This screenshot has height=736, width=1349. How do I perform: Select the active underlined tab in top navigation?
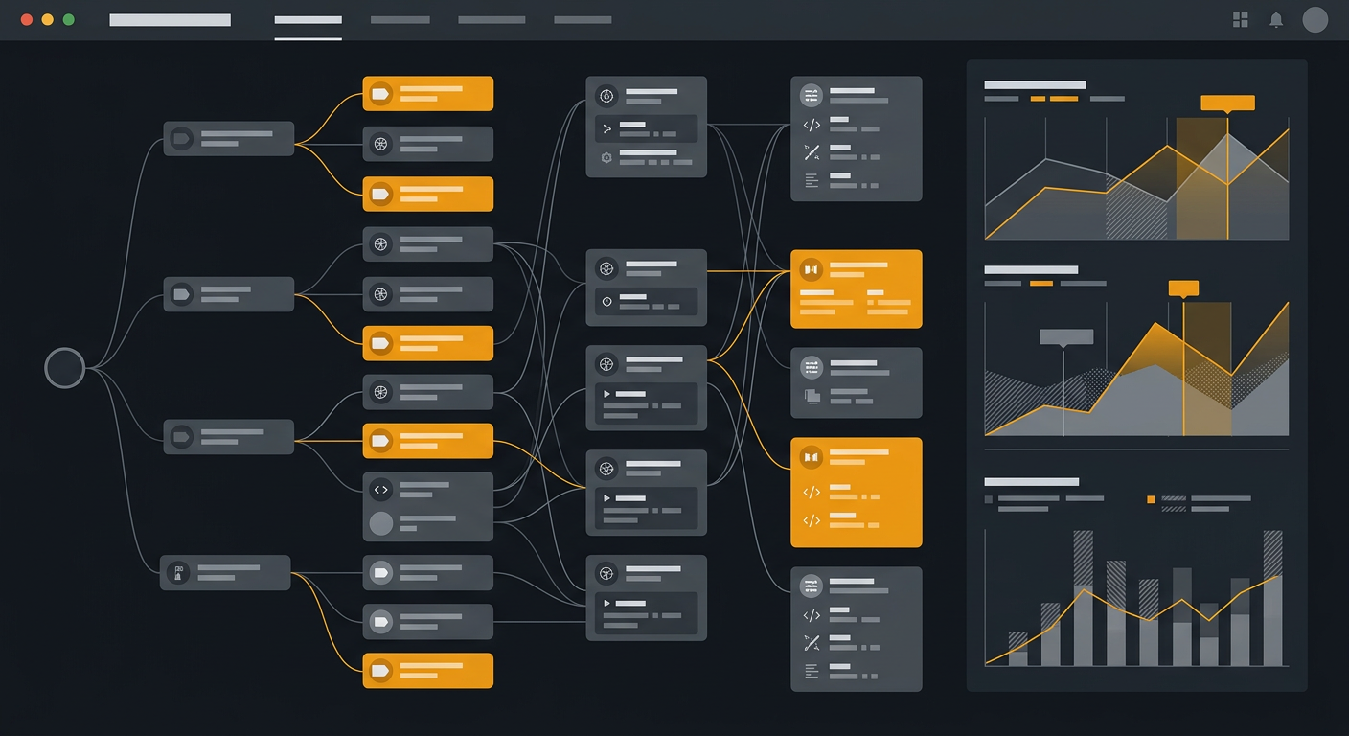click(308, 20)
